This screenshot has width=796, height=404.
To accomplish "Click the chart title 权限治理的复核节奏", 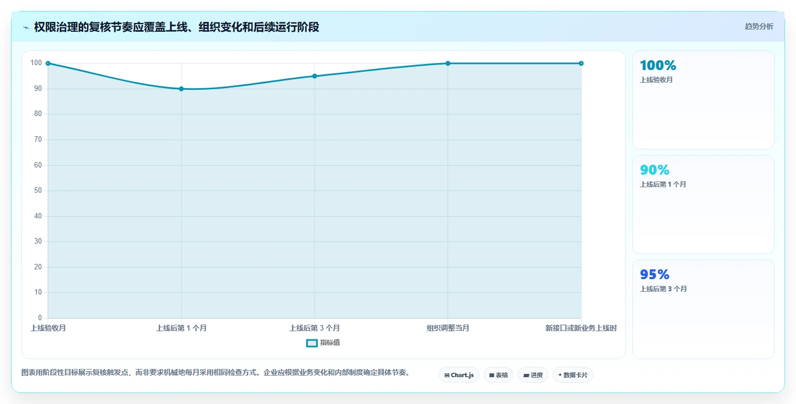I will point(176,27).
